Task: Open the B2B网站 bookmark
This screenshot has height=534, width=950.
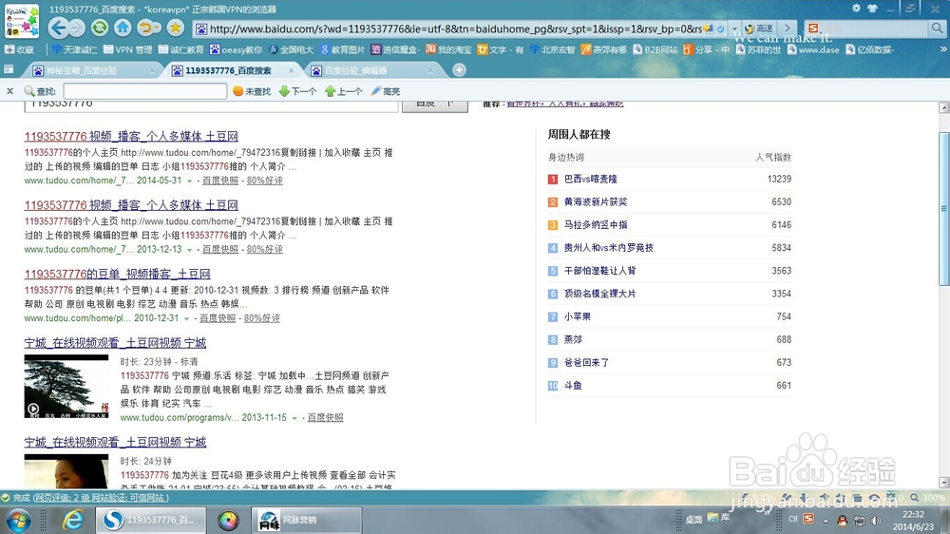Action: point(655,49)
